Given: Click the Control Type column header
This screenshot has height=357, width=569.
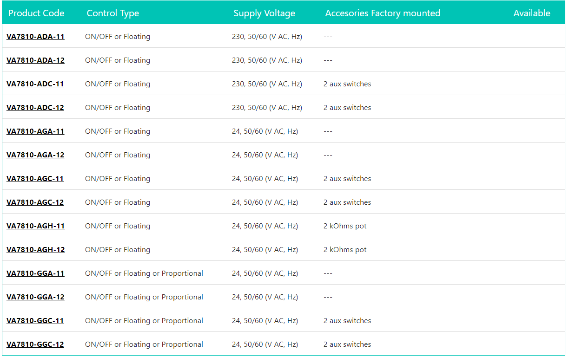Looking at the screenshot, I should click(x=113, y=13).
